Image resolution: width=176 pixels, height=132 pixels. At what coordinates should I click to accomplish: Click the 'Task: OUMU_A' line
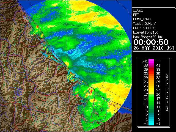point(145,24)
